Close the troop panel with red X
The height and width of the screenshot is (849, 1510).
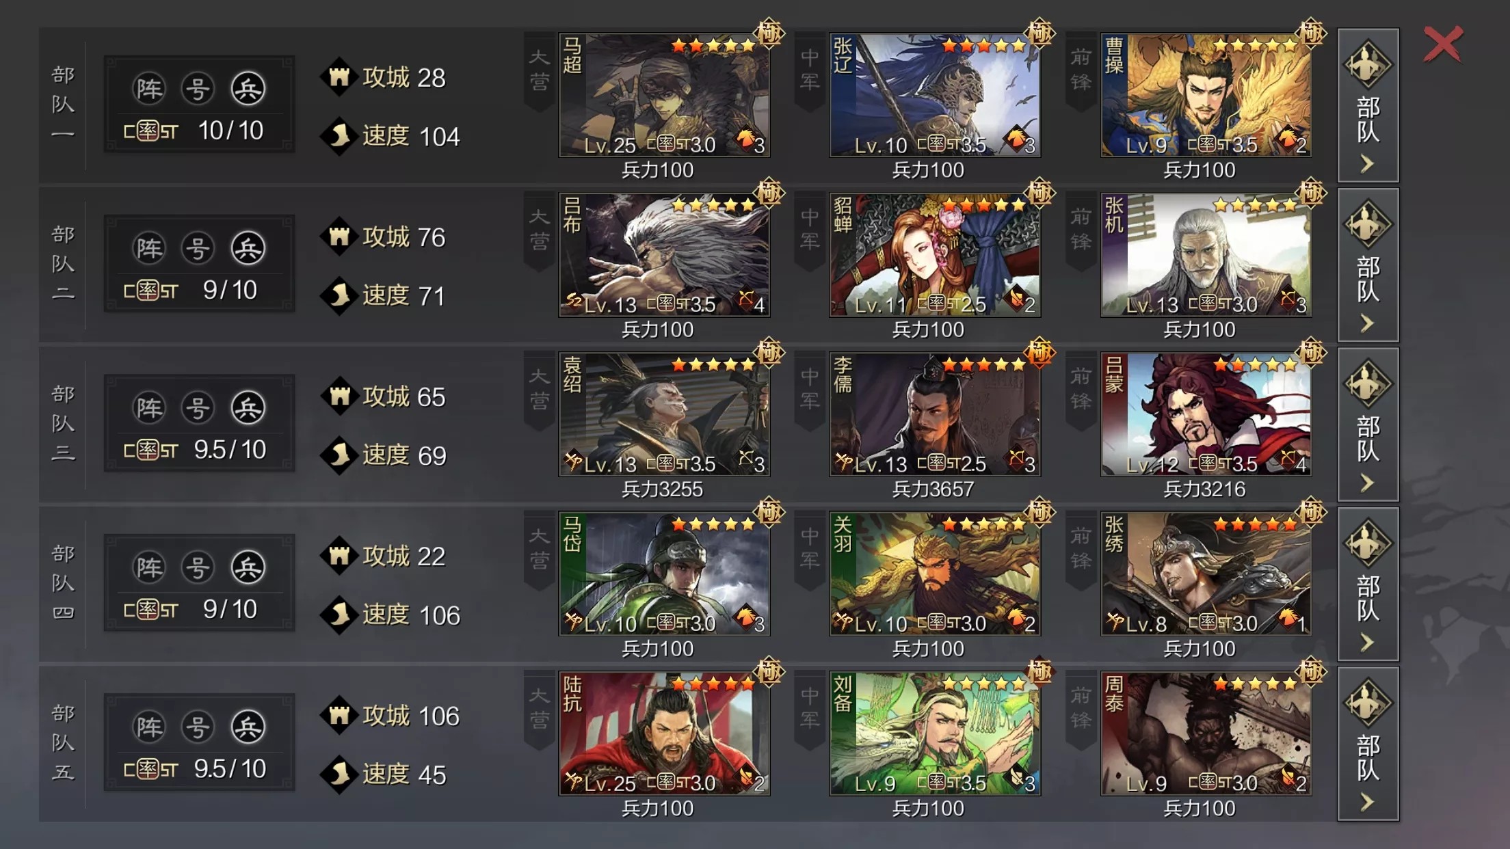[x=1443, y=44]
